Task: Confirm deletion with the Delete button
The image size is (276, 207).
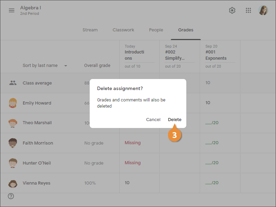Action: (x=175, y=119)
